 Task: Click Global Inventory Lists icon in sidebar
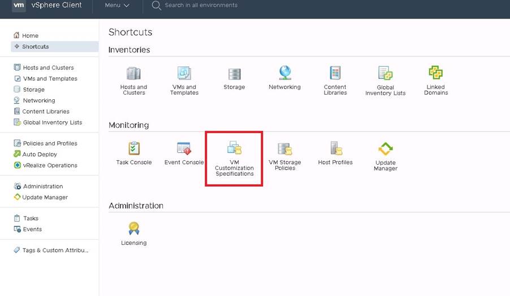coord(17,122)
